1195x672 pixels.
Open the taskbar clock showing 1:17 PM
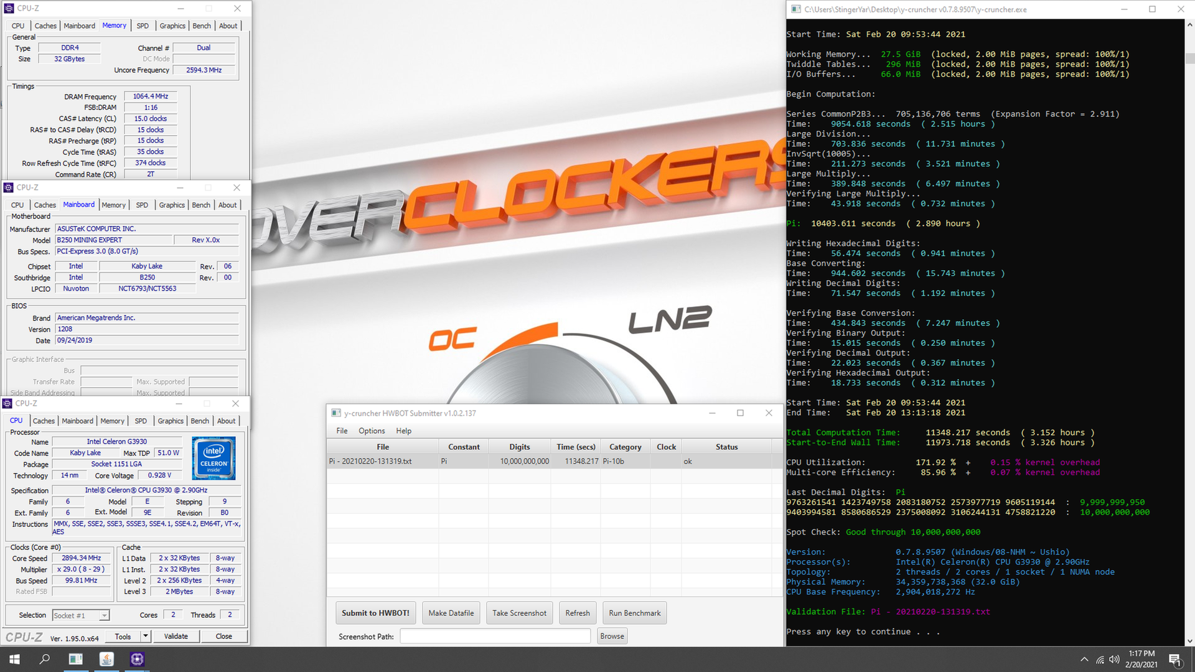click(x=1141, y=659)
